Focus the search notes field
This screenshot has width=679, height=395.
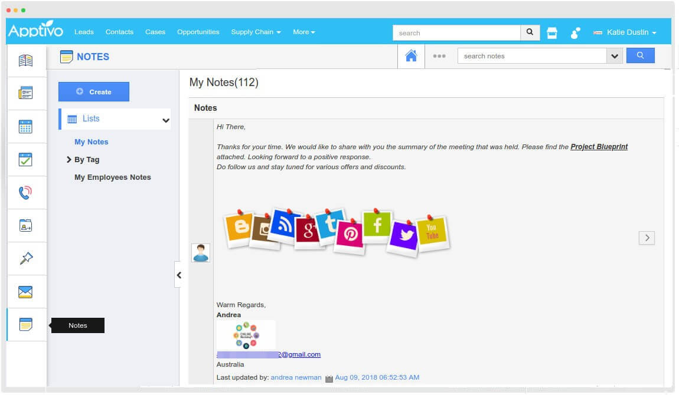click(532, 56)
